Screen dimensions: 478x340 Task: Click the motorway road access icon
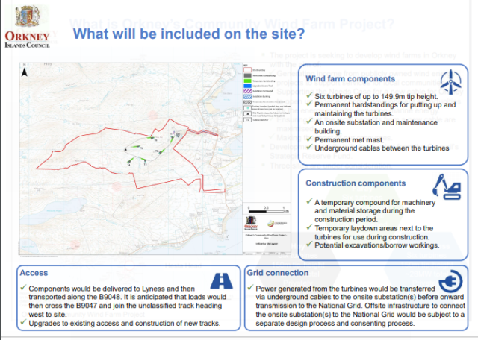coord(220,280)
